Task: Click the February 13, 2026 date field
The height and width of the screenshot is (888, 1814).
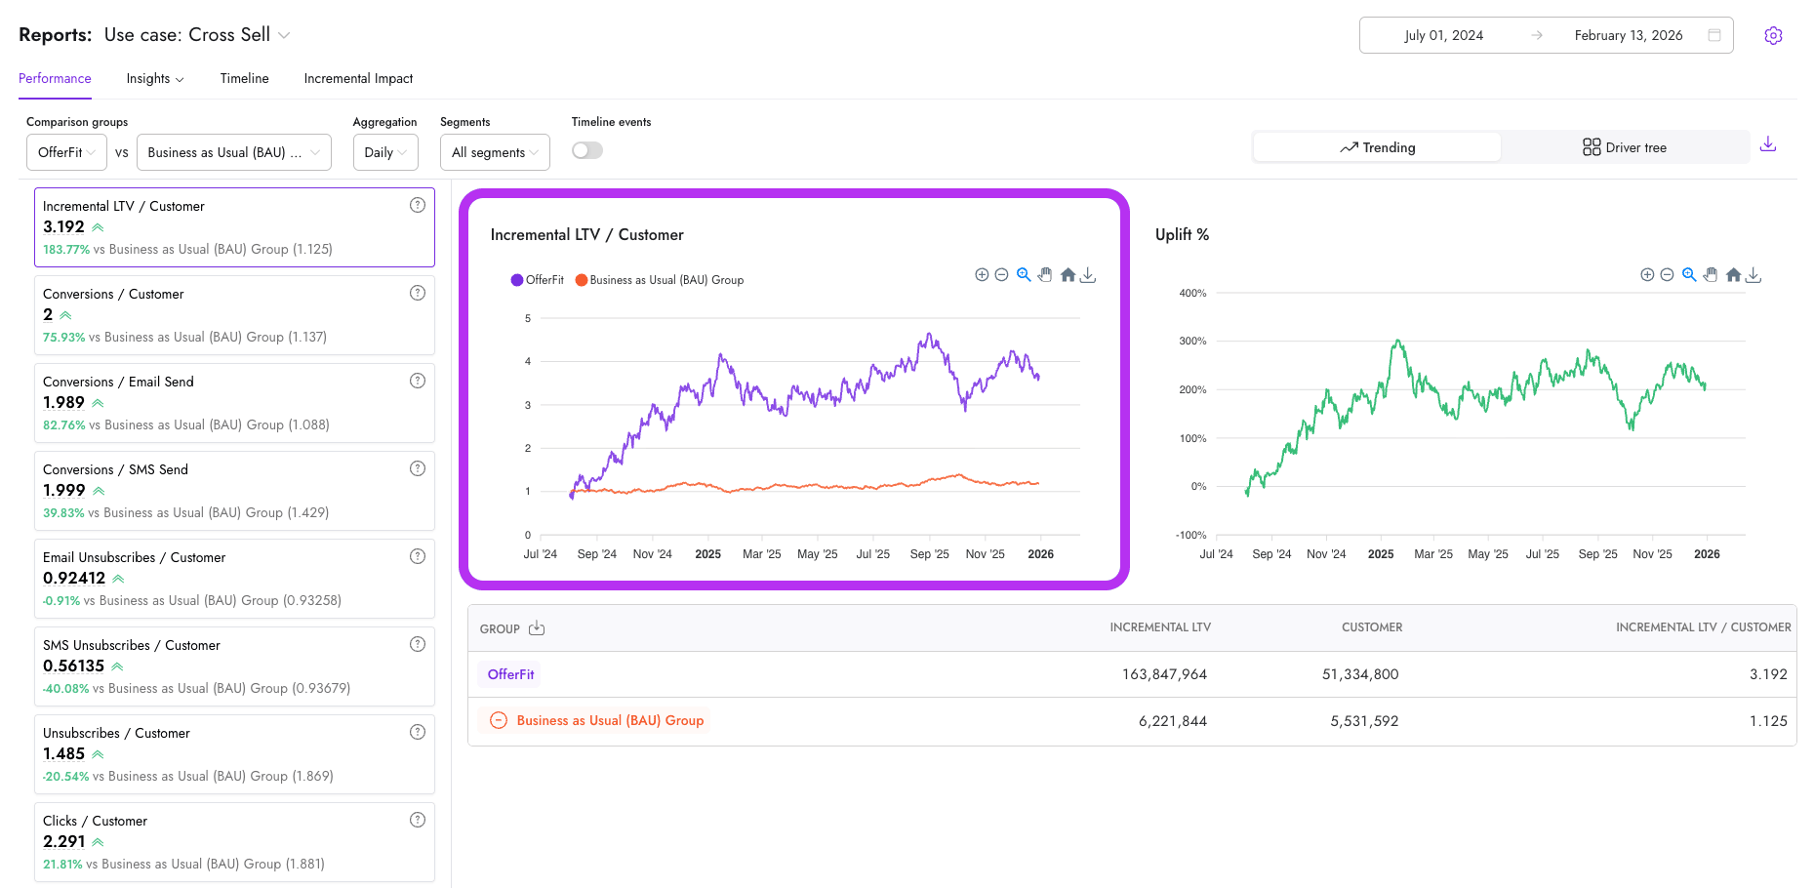Action: point(1629,35)
